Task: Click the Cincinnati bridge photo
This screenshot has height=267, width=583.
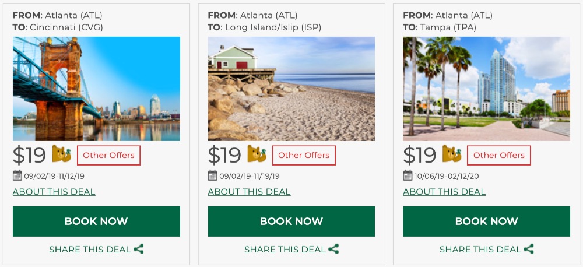Action: (96, 89)
